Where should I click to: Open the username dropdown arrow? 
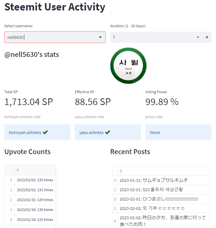click(100, 37)
